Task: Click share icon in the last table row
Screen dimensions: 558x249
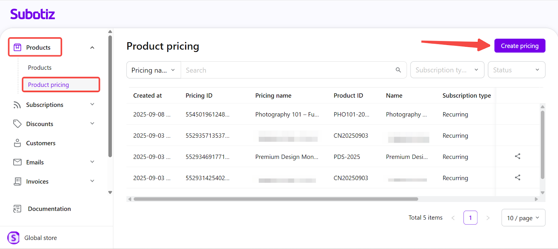Action: click(x=518, y=178)
